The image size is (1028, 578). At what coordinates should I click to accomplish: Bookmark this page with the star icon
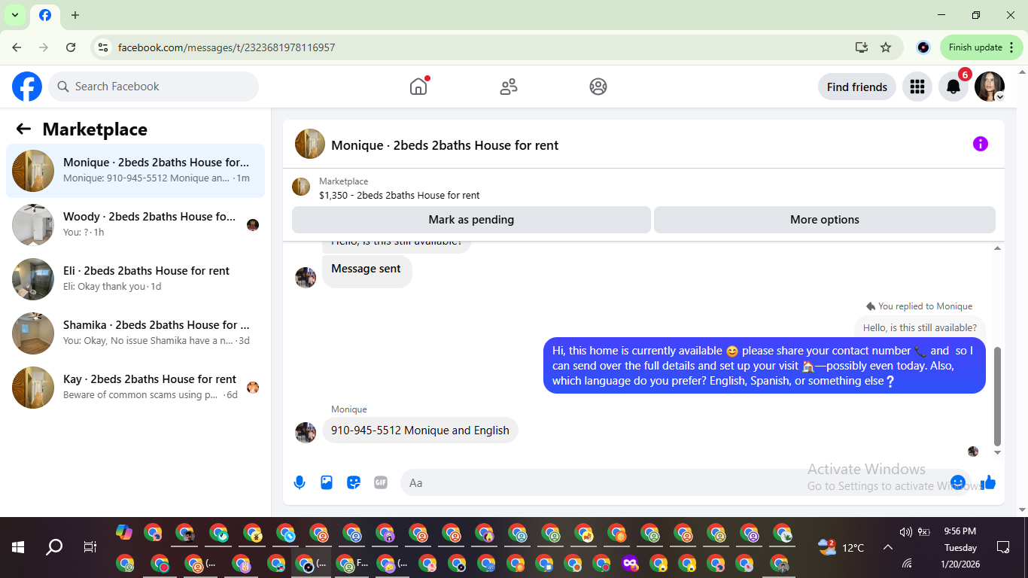click(x=886, y=47)
